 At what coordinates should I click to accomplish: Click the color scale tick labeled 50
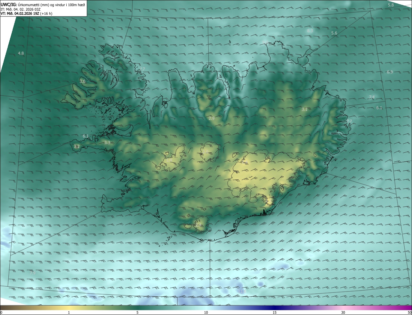click(409, 312)
